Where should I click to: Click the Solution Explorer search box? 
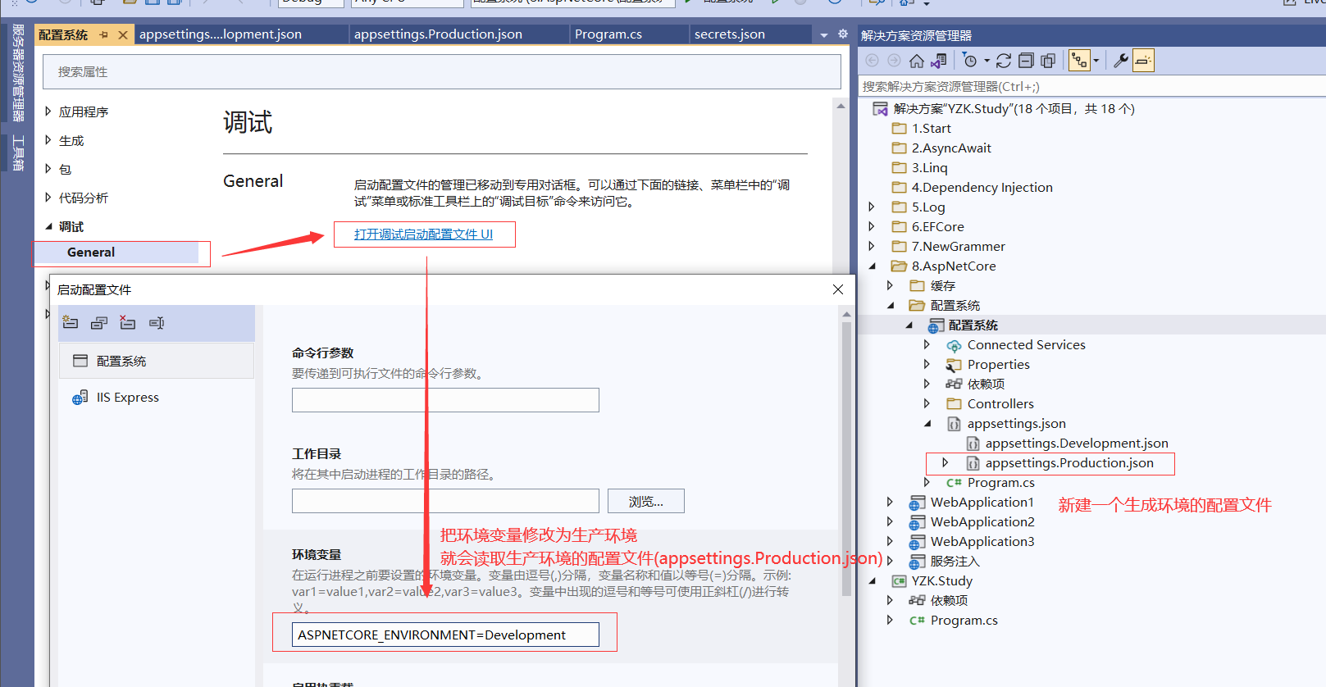coord(1091,87)
